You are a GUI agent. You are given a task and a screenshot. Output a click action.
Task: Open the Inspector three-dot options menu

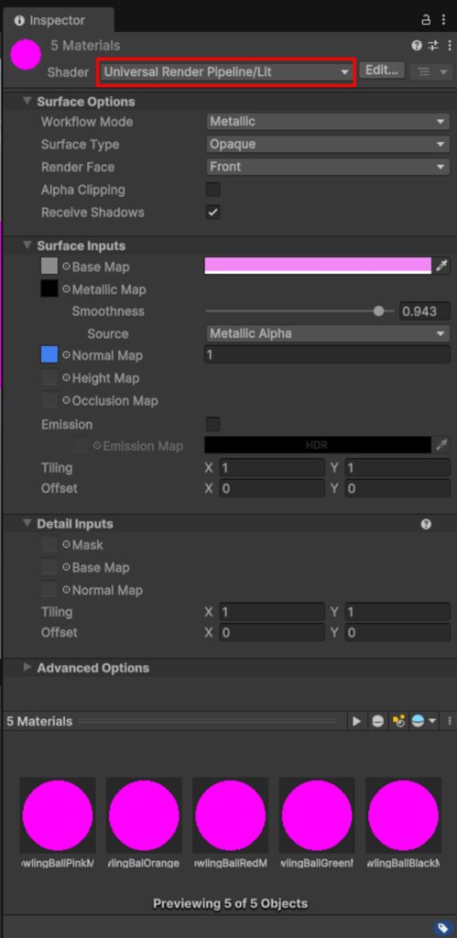click(x=444, y=20)
